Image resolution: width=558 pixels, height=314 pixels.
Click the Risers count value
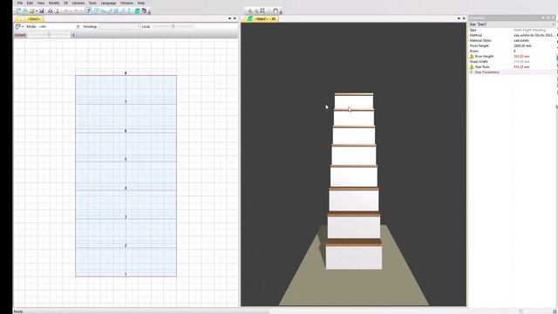514,51
